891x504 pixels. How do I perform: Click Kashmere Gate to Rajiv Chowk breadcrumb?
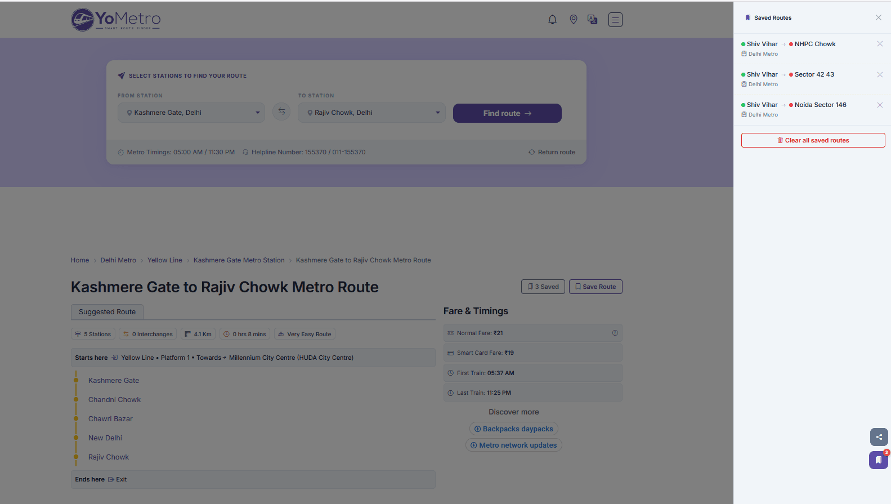pos(364,260)
